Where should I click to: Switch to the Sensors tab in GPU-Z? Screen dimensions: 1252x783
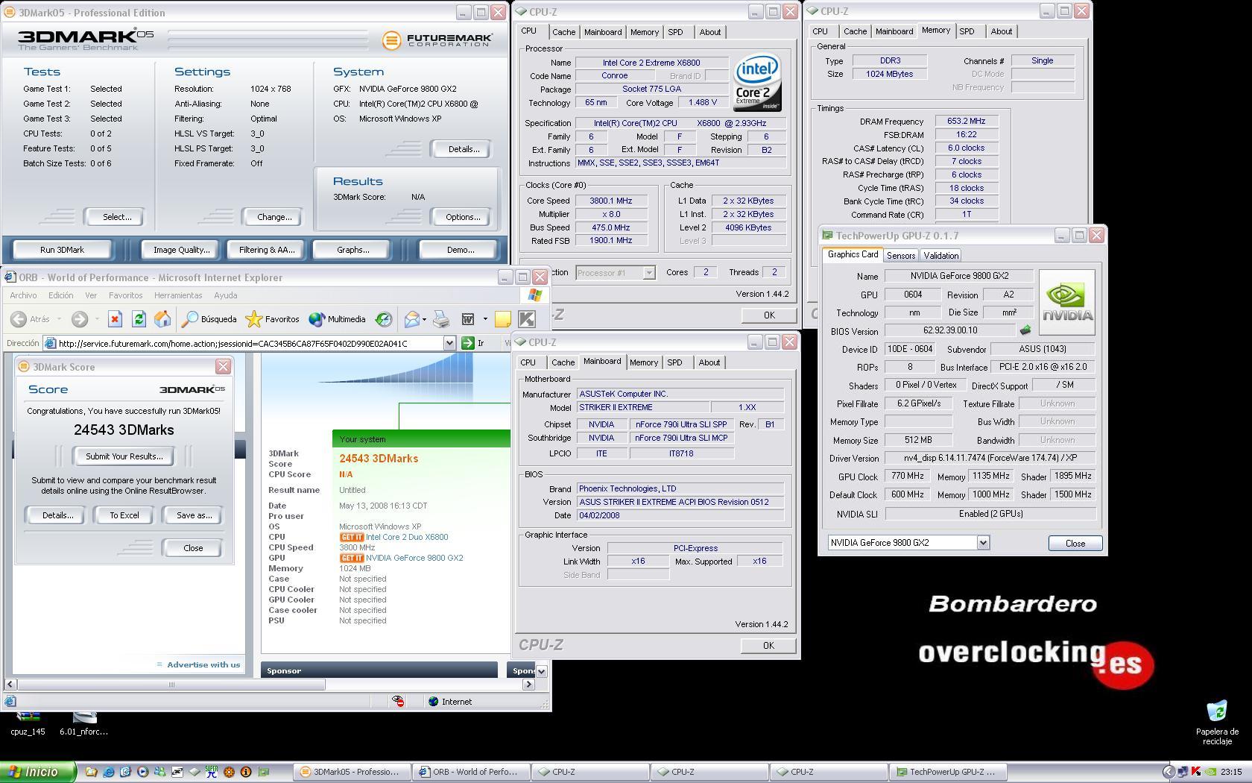pos(900,255)
